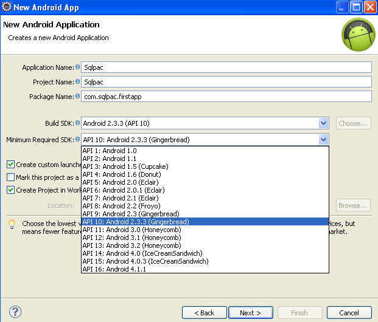Click the Choose... button
Image resolution: width=378 pixels, height=322 pixels.
point(353,123)
